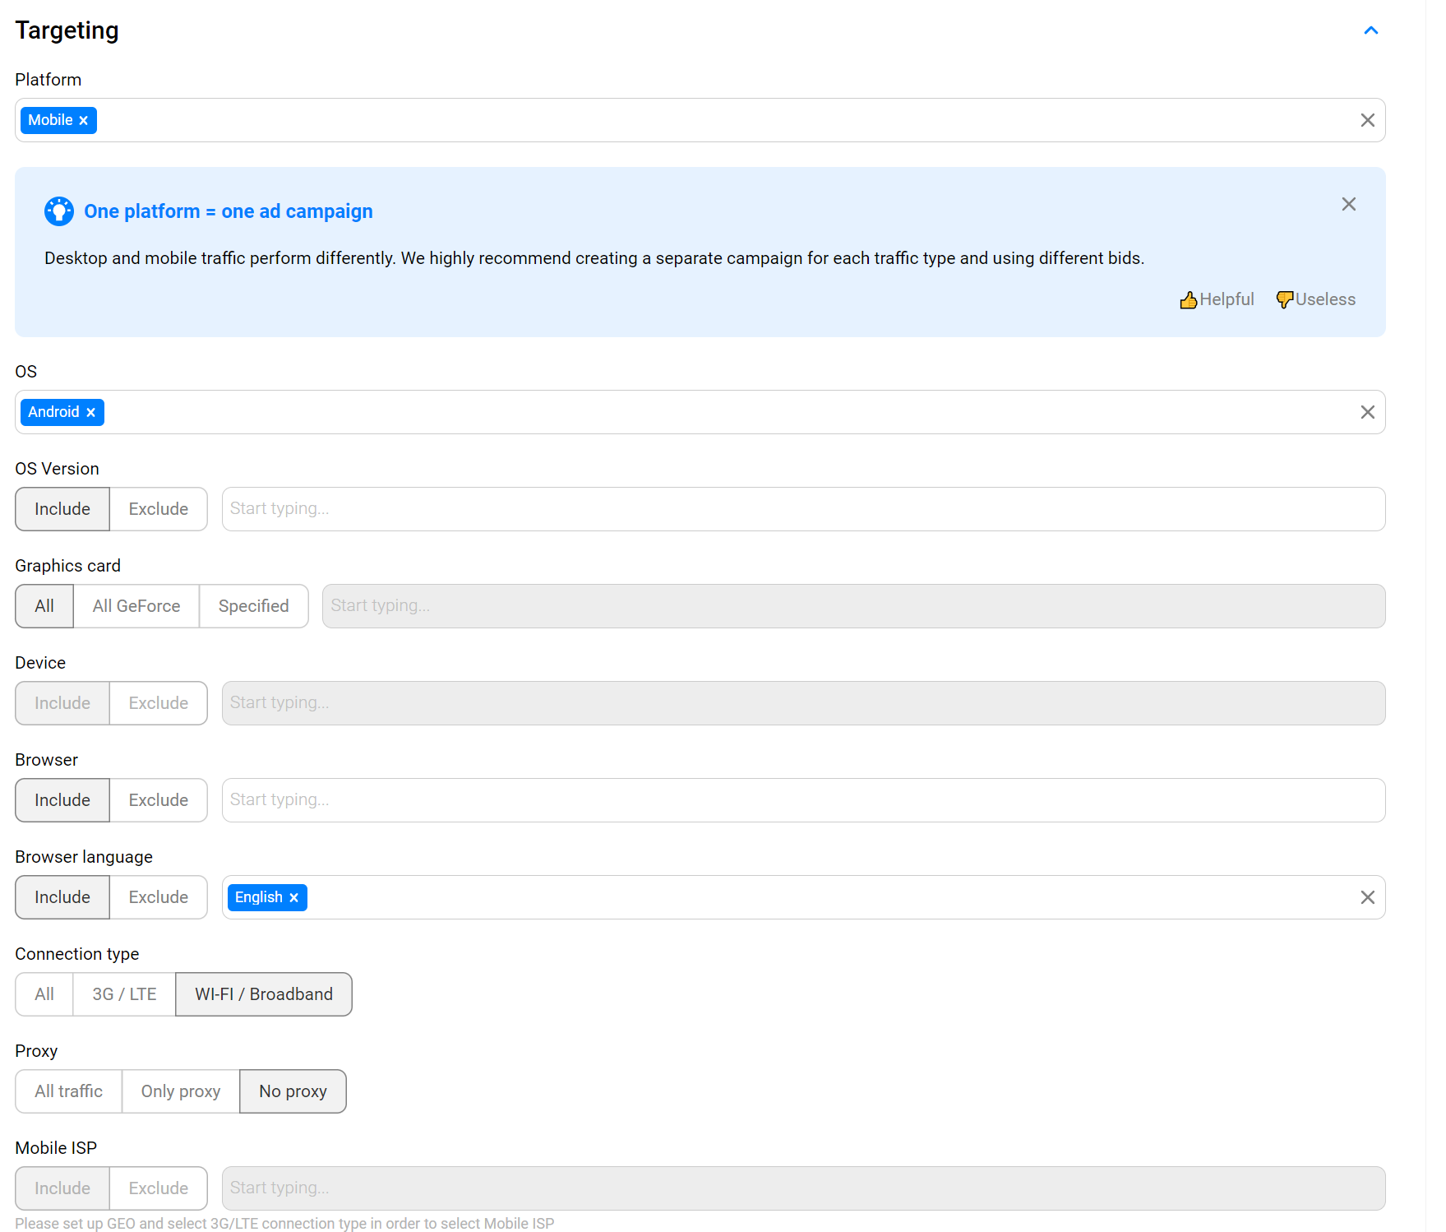Image resolution: width=1446 pixels, height=1232 pixels.
Task: Select All graphics cards option
Action: tap(44, 606)
